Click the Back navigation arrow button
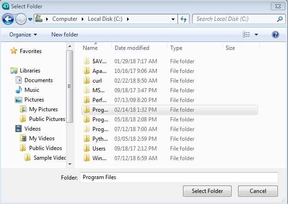This screenshot has height=204, width=288. 8,19
